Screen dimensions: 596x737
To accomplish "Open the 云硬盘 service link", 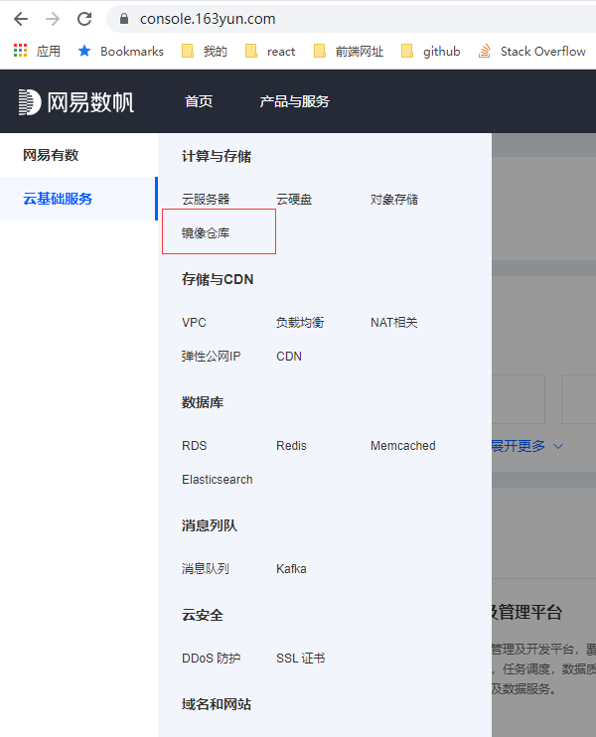I will coord(294,200).
